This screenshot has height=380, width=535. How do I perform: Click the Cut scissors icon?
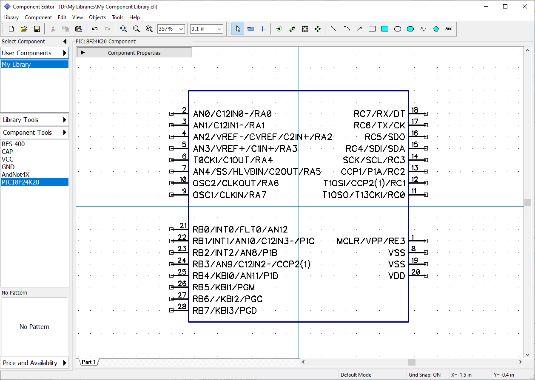[53, 29]
